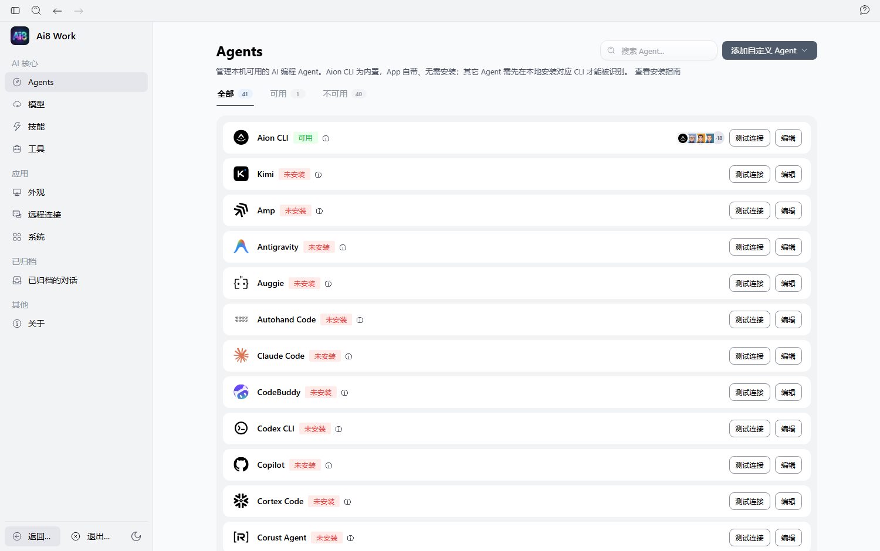Edit the Copilot agent

788,465
